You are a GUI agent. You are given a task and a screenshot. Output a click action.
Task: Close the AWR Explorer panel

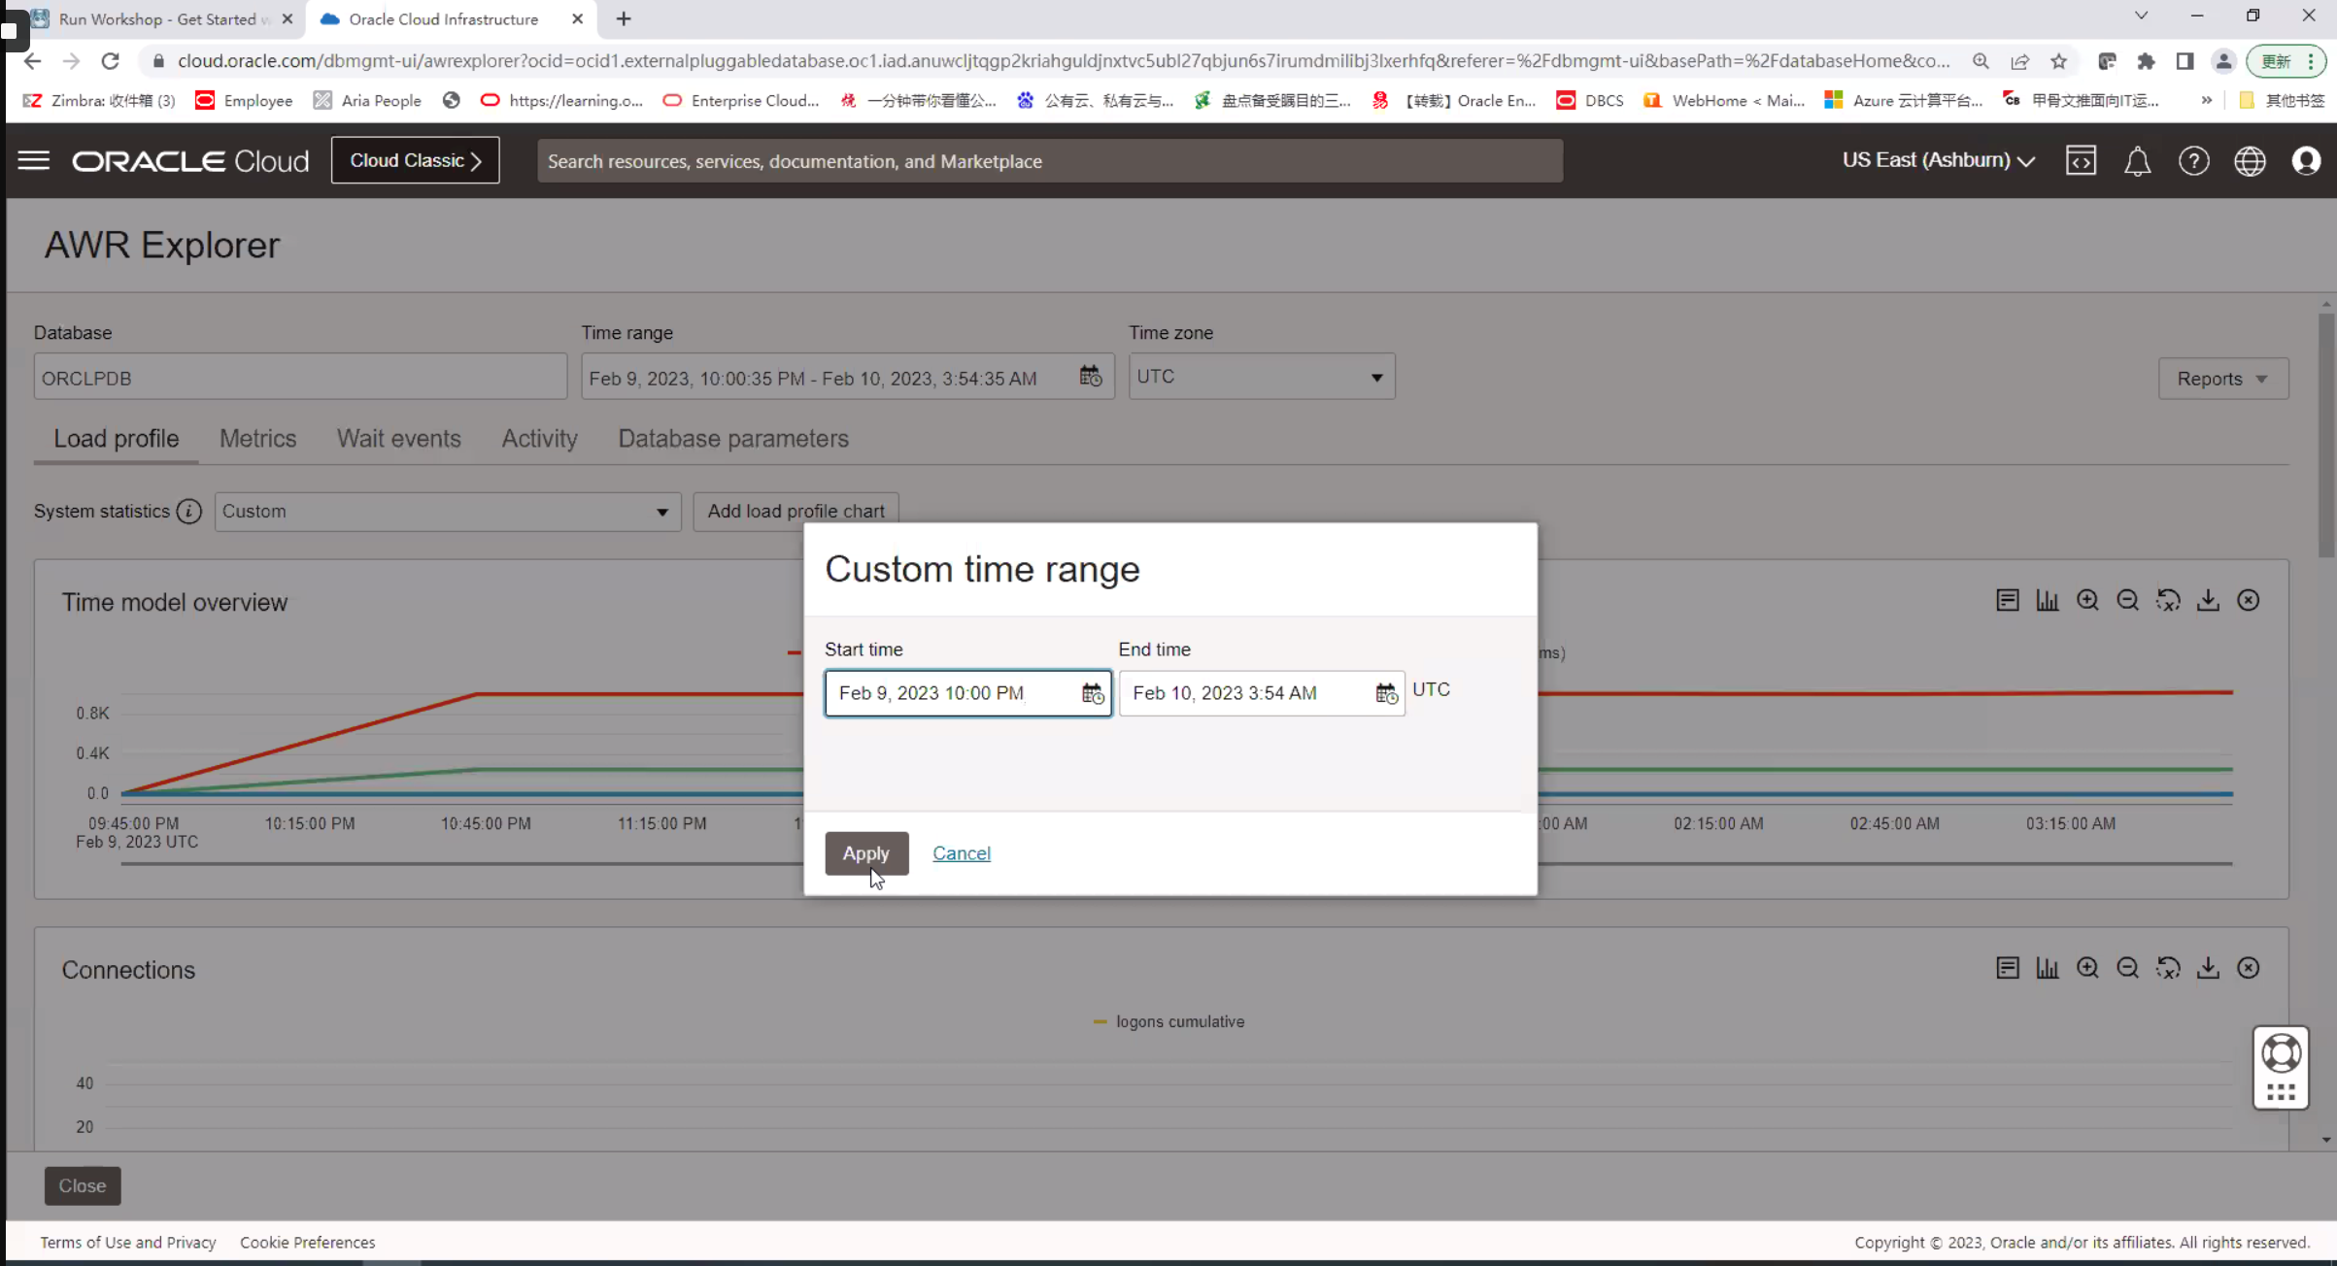(x=82, y=1185)
